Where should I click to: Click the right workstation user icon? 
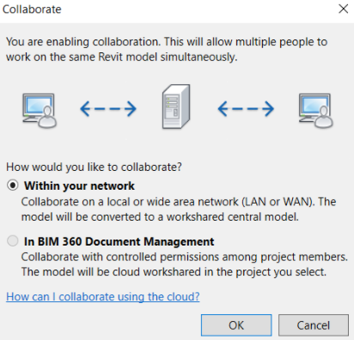coord(315,110)
